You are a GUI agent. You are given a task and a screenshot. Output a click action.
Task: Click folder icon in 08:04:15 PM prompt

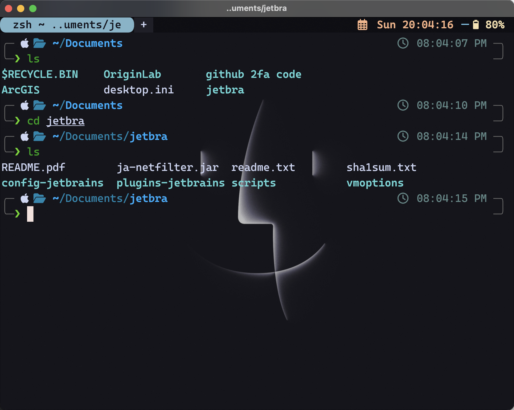[x=40, y=198]
